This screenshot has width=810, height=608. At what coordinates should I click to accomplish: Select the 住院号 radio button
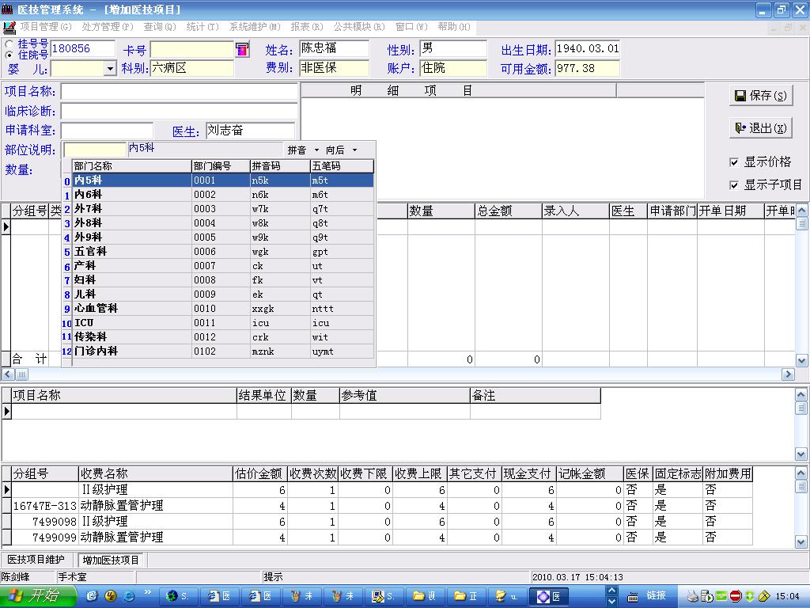9,55
